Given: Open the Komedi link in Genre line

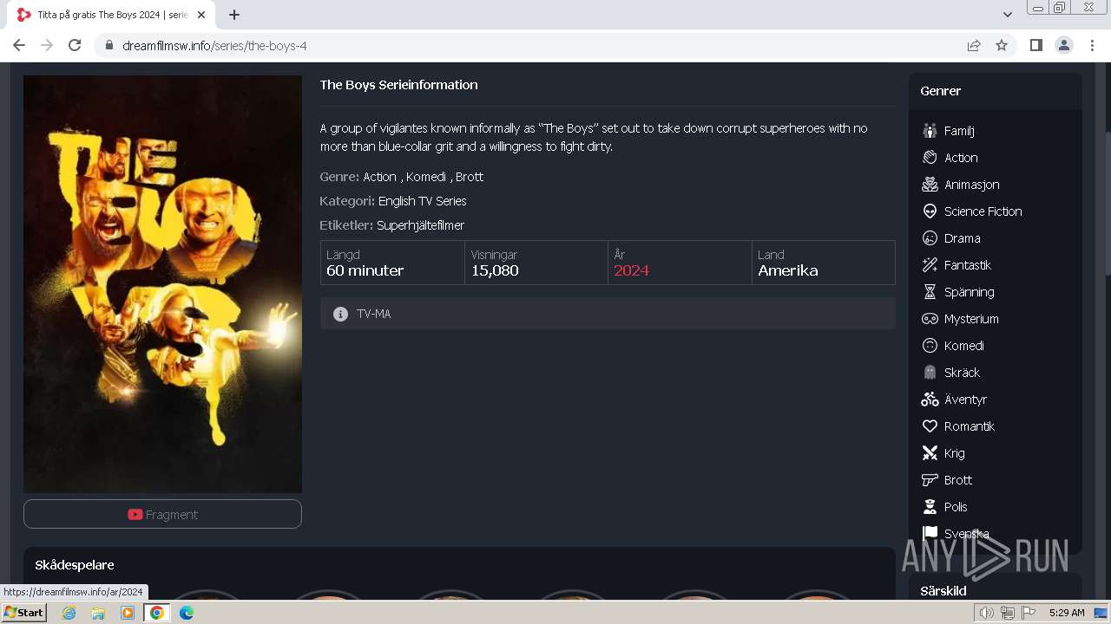Looking at the screenshot, I should click(426, 177).
